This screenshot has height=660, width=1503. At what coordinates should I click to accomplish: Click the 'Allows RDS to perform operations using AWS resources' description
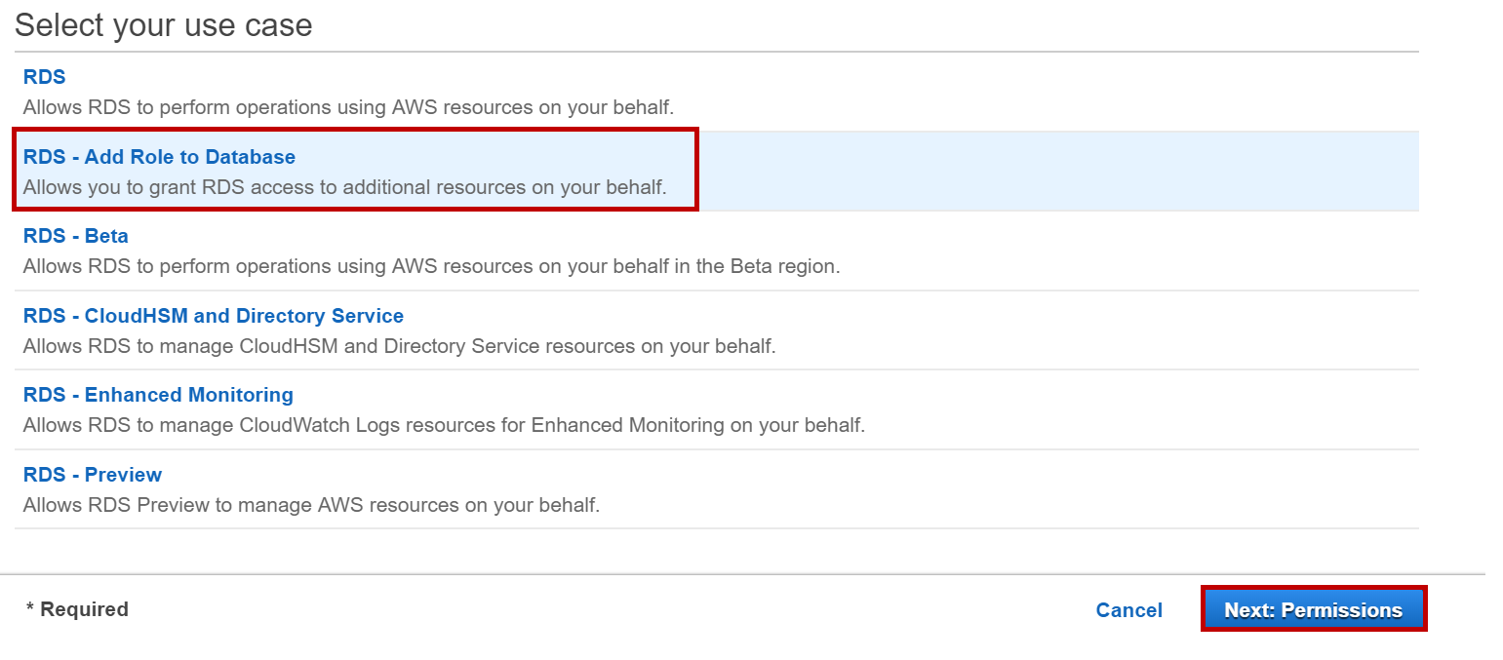[348, 106]
